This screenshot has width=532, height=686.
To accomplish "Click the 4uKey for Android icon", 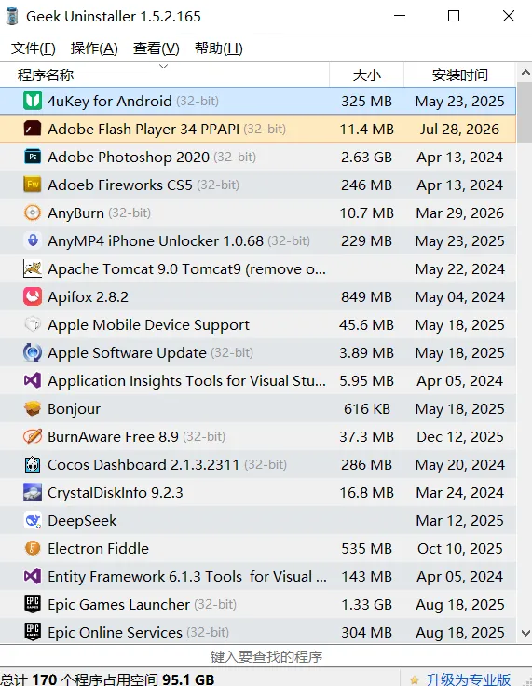I will tap(33, 101).
